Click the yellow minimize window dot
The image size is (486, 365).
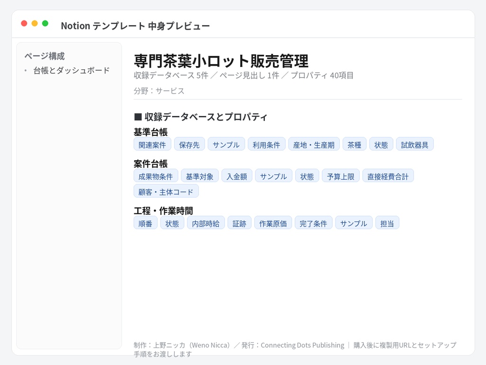[x=35, y=23]
